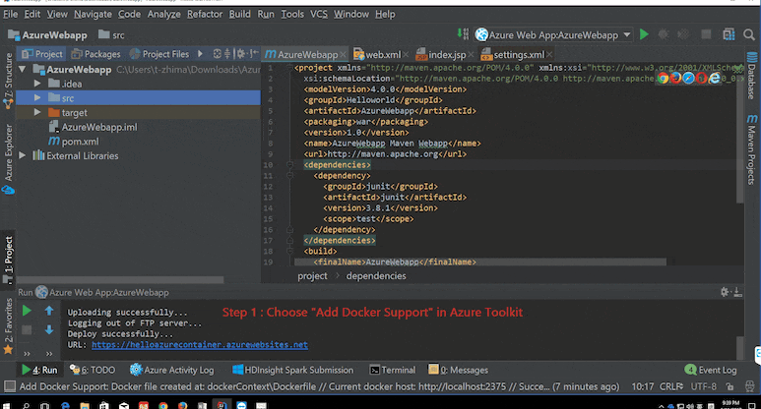Open the helloazurecontainer.azurewebsites.net link

(x=200, y=344)
